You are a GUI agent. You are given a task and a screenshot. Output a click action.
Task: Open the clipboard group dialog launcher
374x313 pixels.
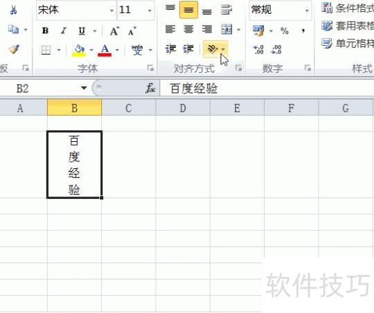[x=26, y=69]
